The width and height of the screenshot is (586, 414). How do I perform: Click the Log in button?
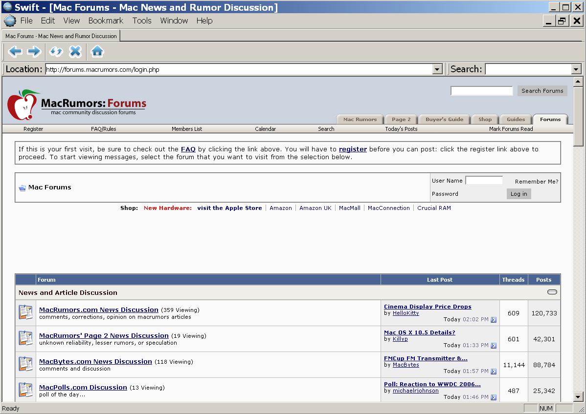coord(518,194)
